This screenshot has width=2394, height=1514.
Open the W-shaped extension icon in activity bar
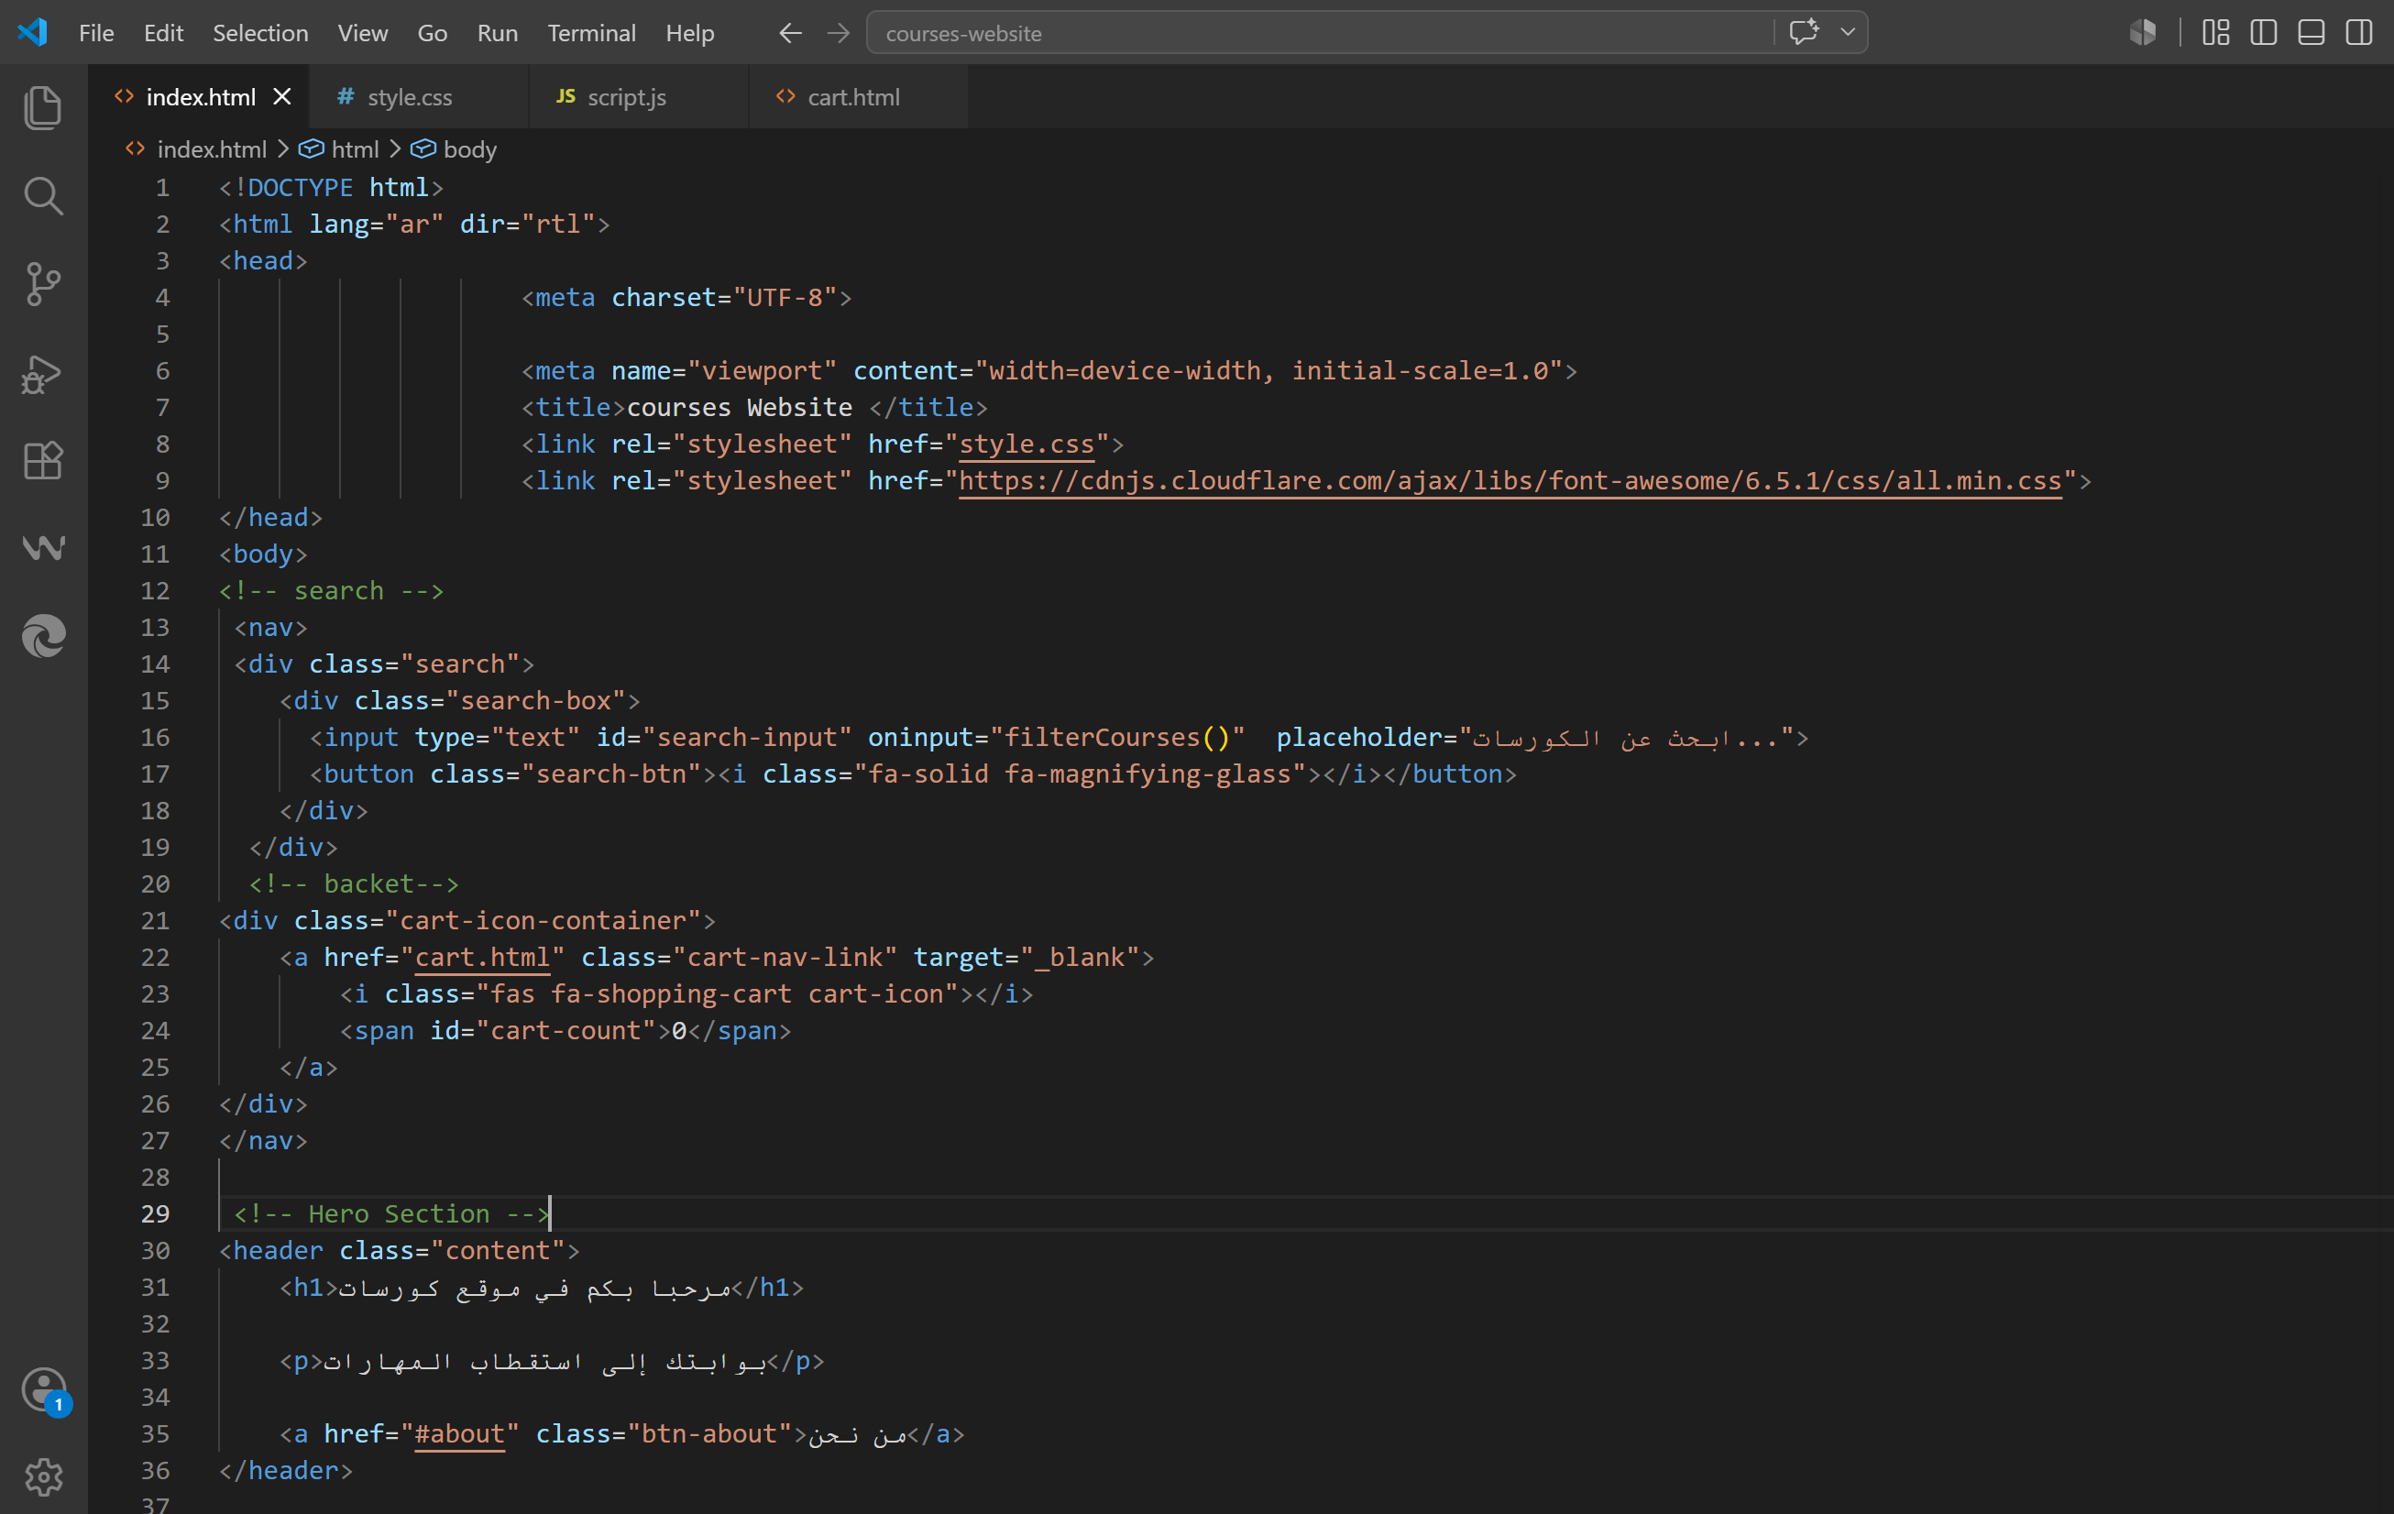(43, 548)
